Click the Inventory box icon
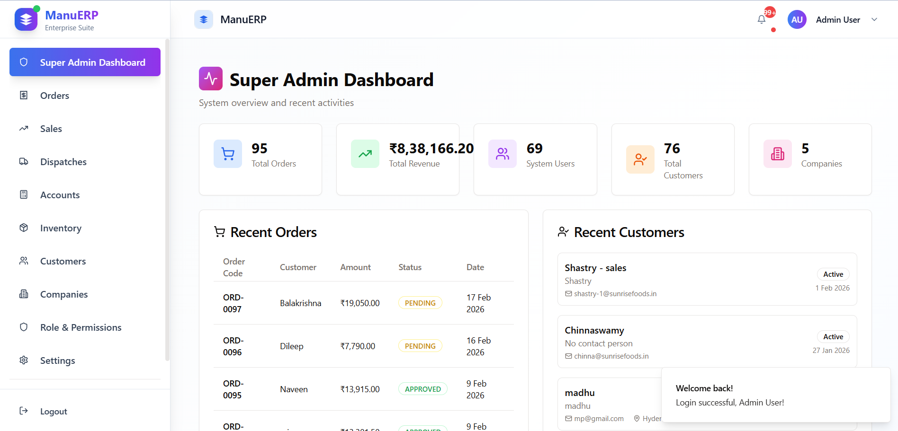 24,228
